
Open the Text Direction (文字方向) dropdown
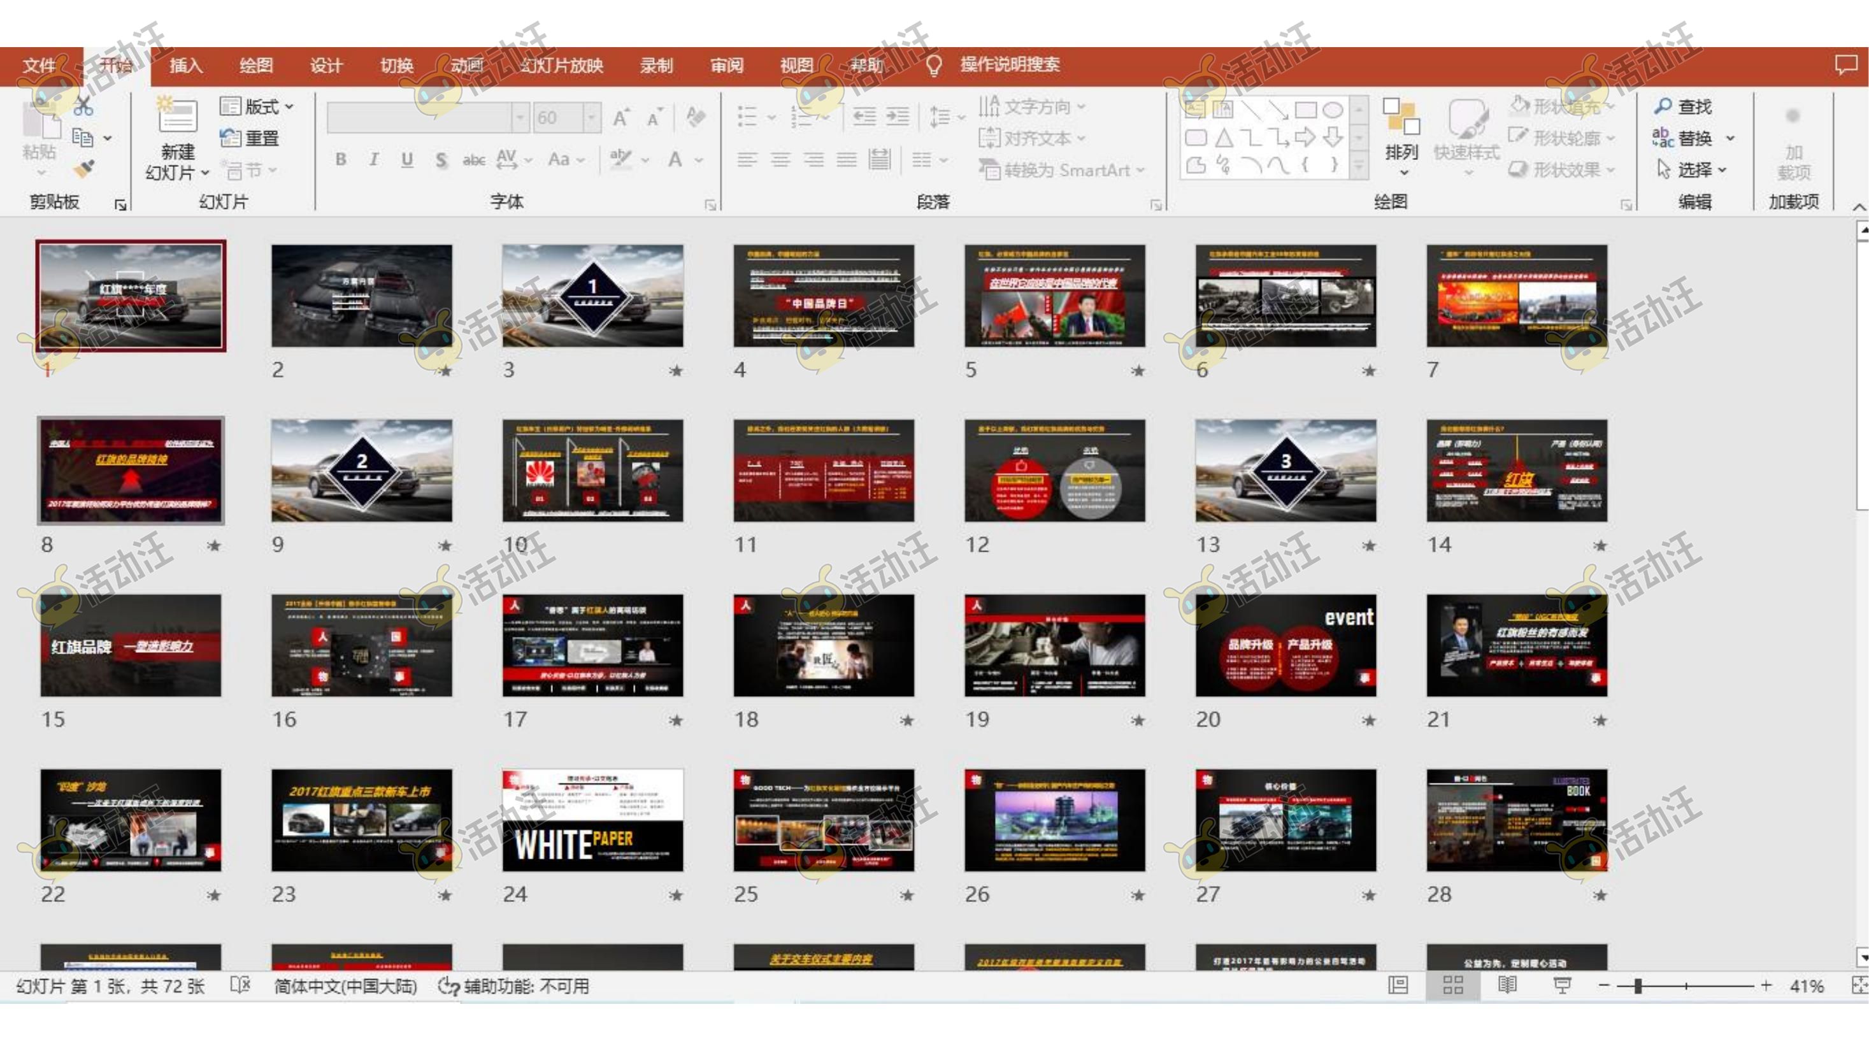coord(1032,106)
